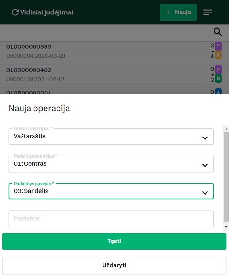Click purple P badge on 010000000402

(218, 69)
